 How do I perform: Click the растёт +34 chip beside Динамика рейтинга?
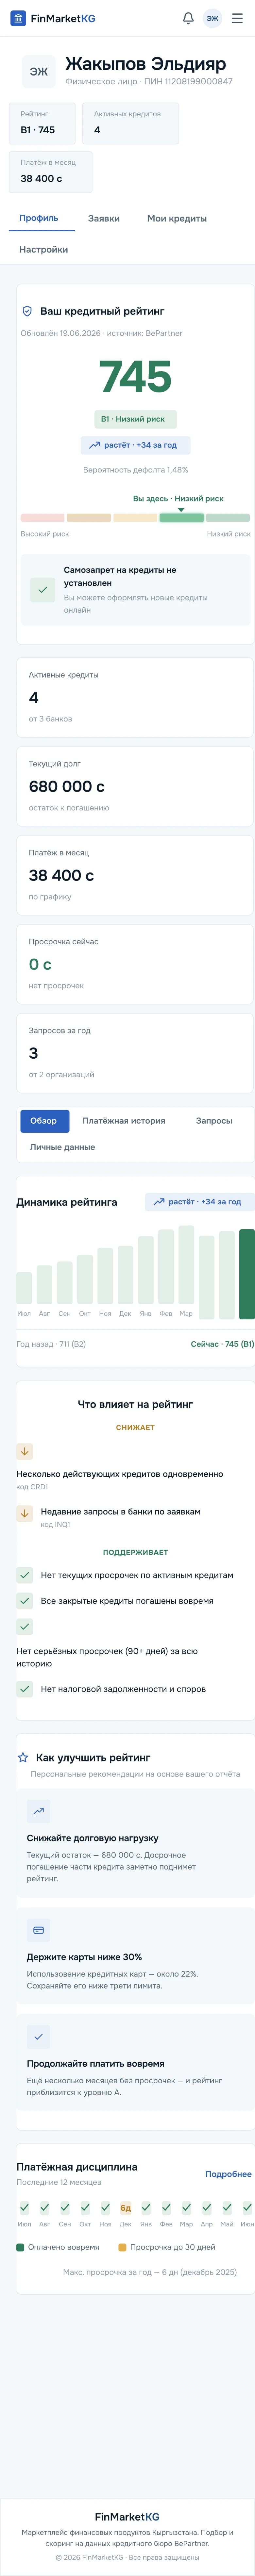coord(200,1202)
